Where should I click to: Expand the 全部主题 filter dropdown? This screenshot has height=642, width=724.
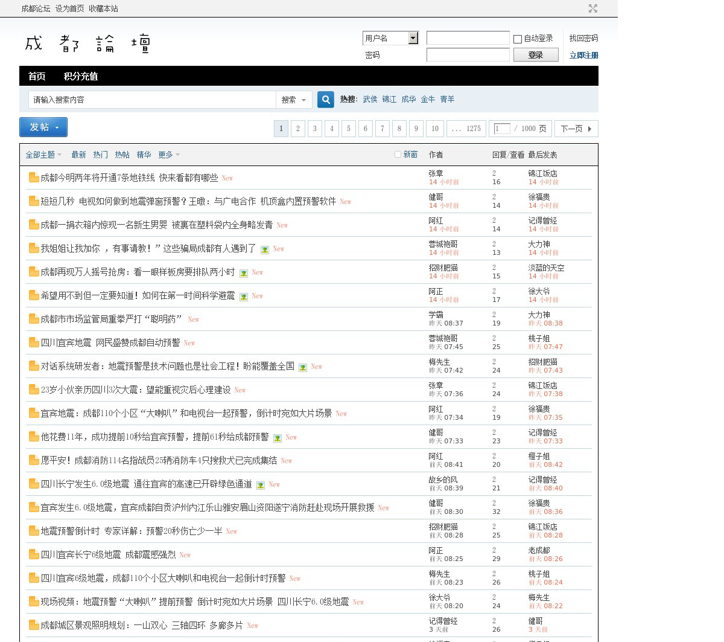click(x=43, y=155)
